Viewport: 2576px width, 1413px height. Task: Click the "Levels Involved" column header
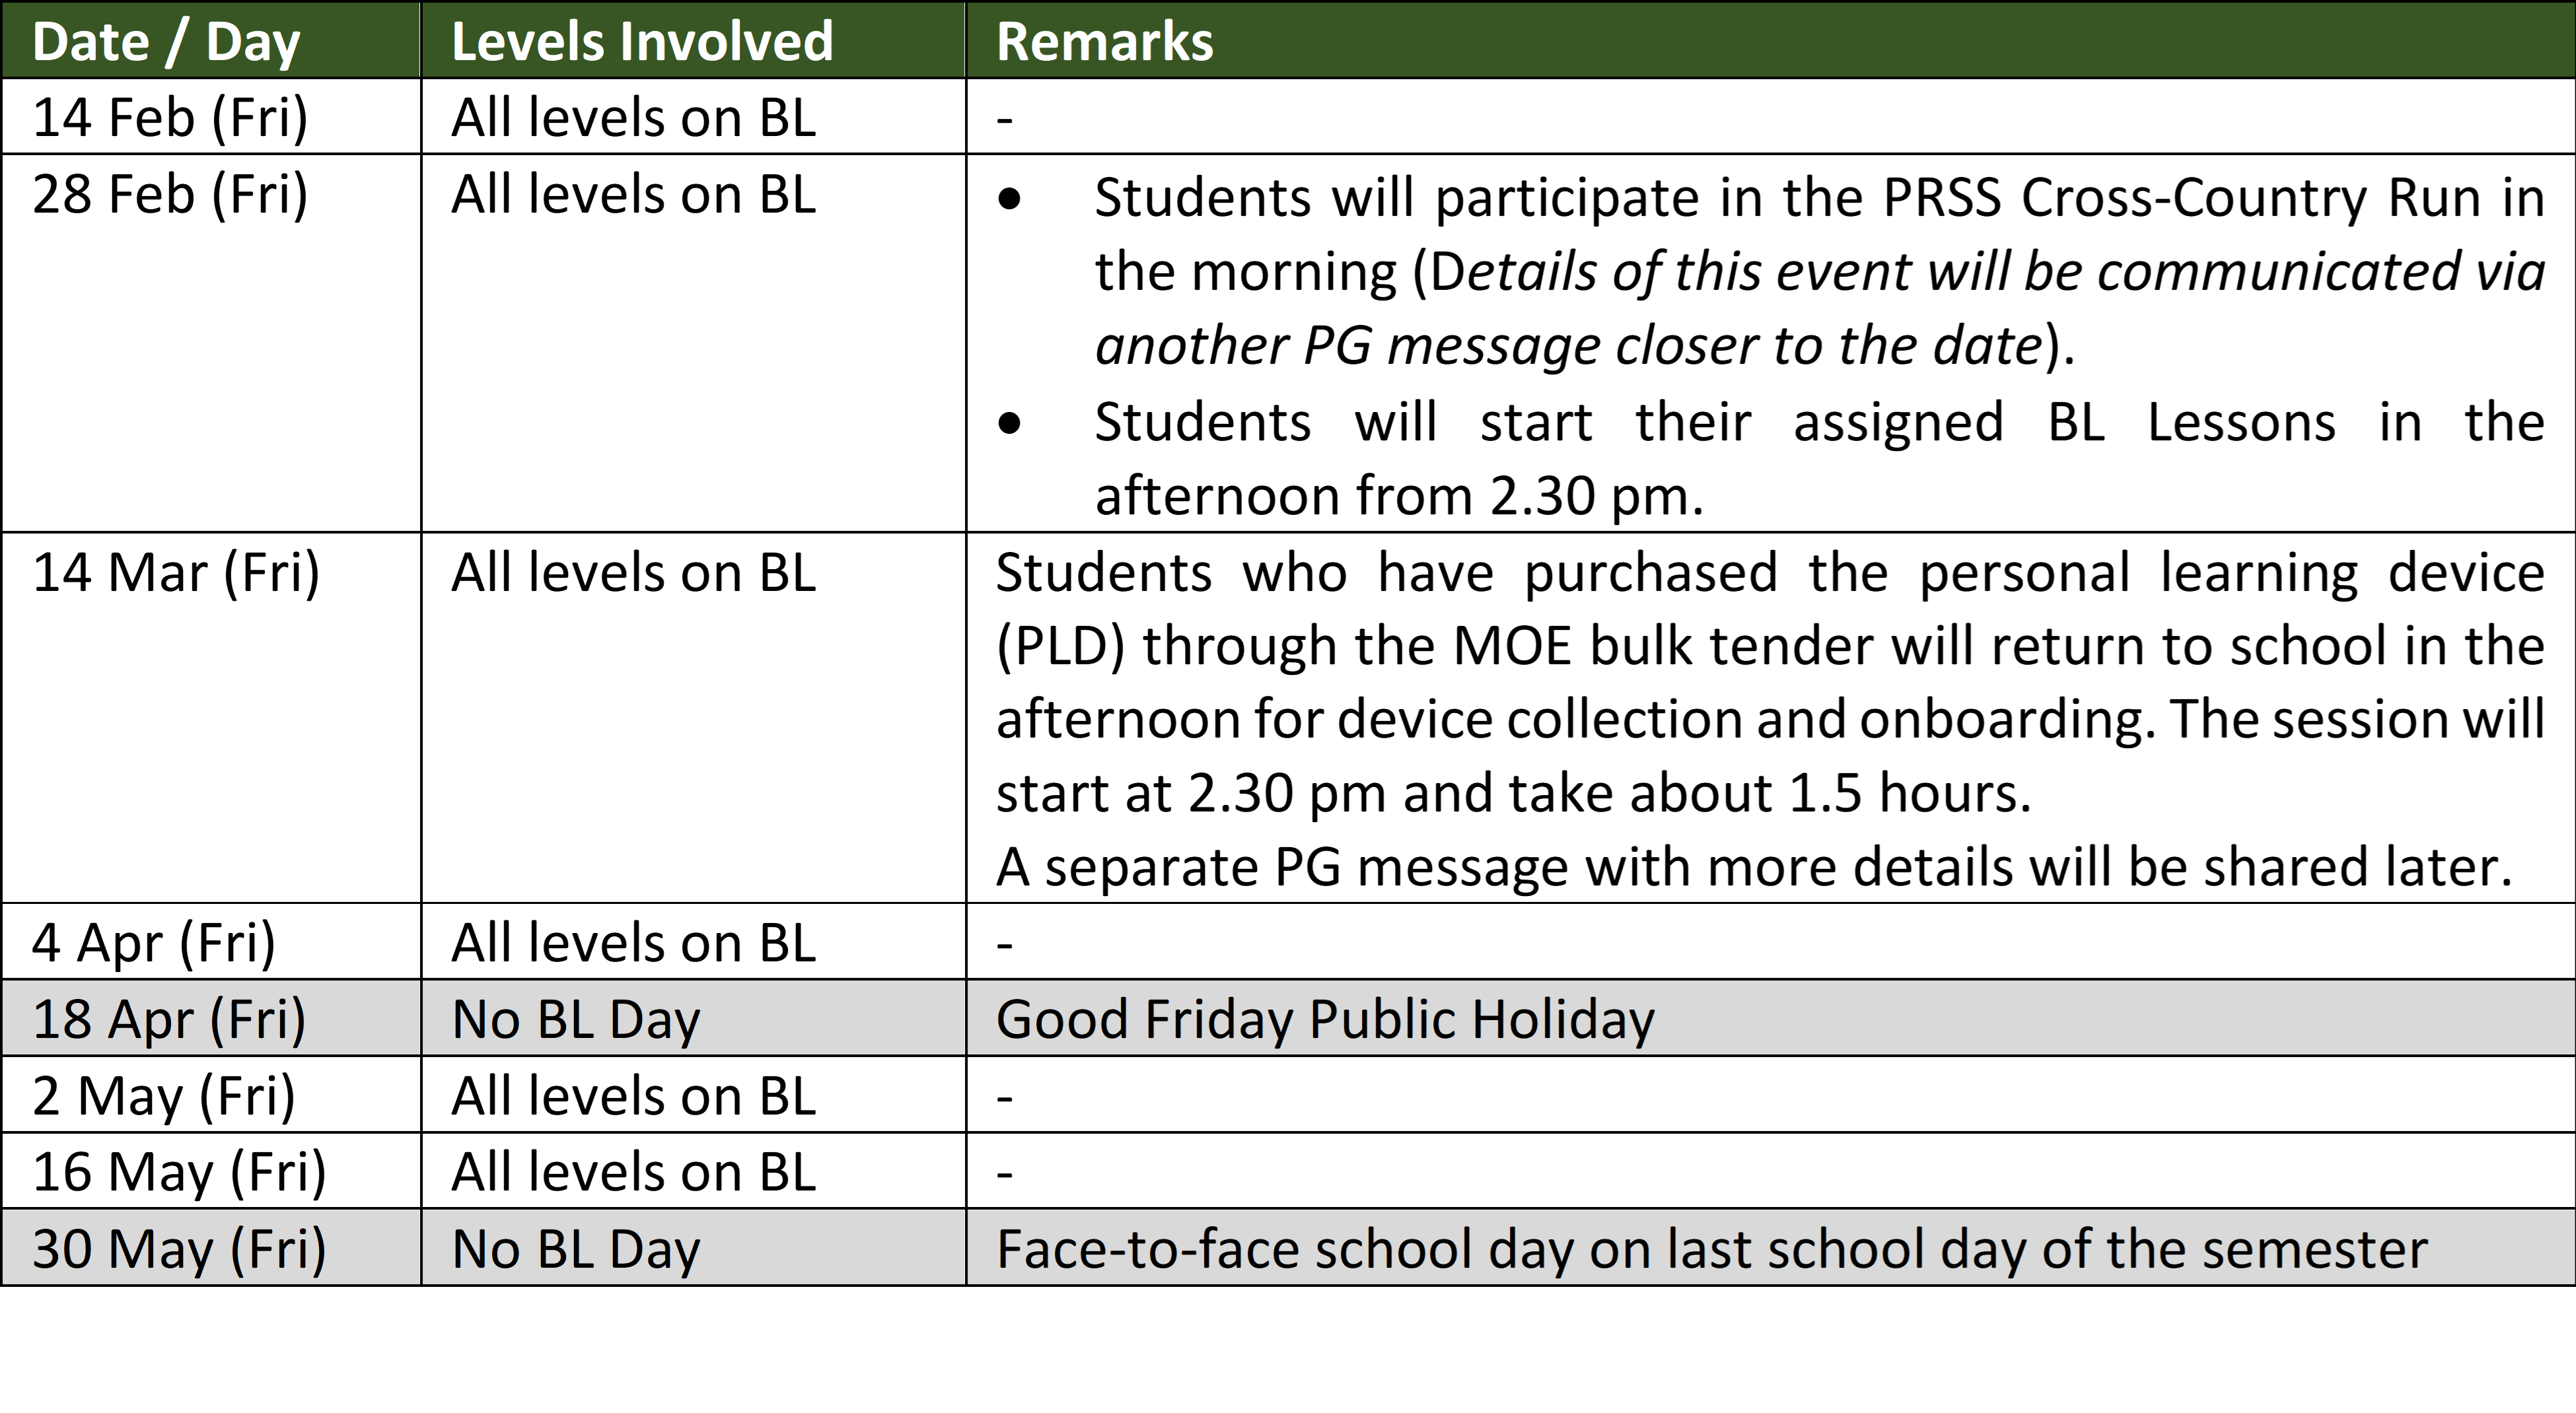(693, 40)
